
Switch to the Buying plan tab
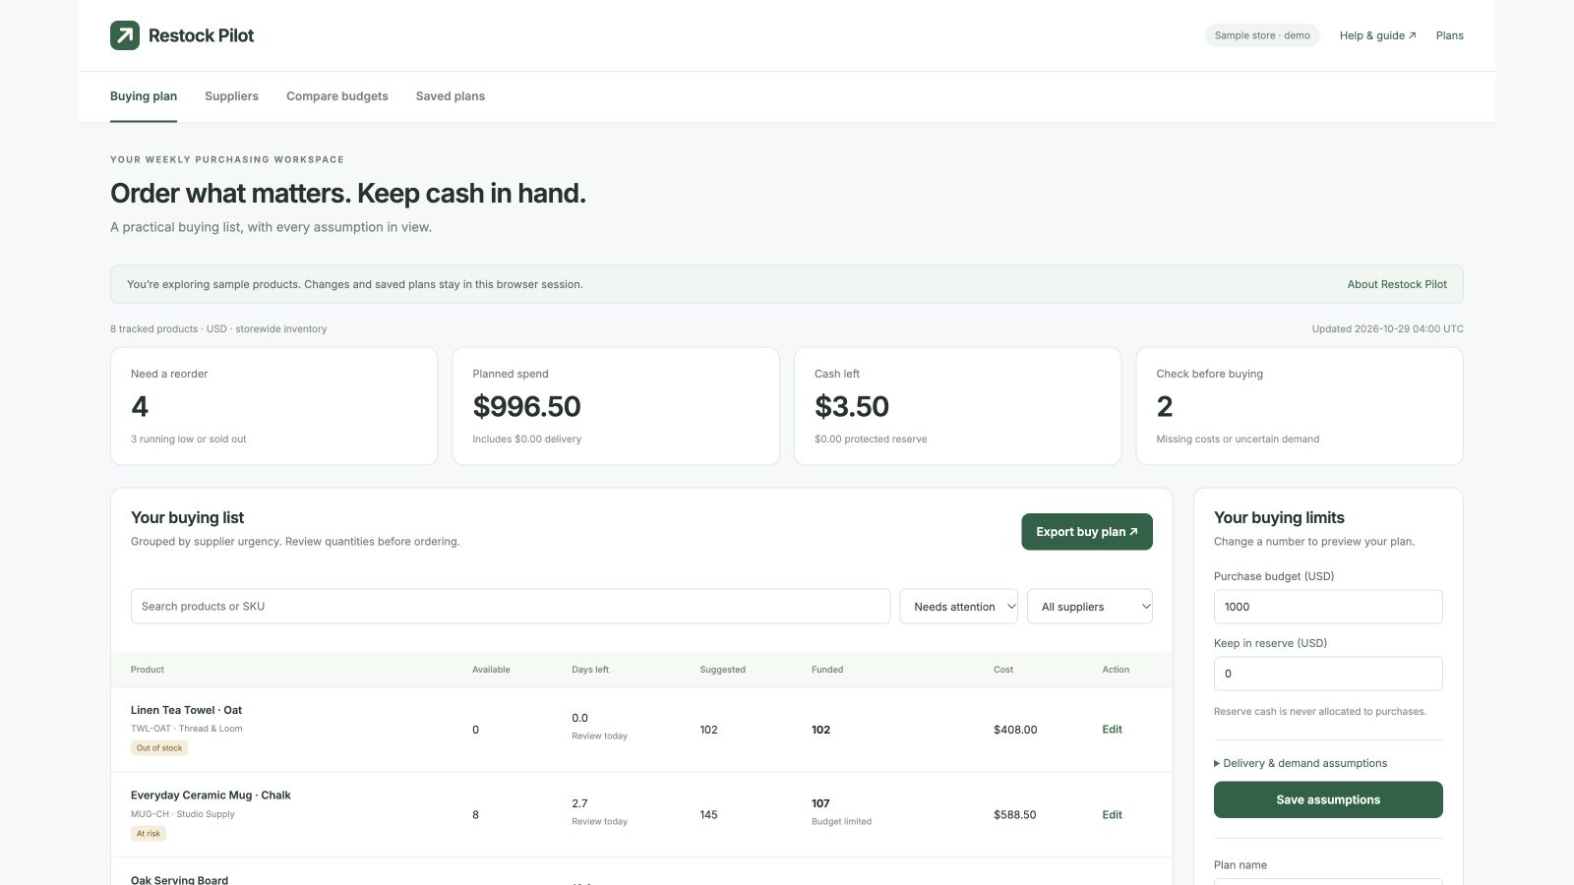pyautogui.click(x=144, y=96)
